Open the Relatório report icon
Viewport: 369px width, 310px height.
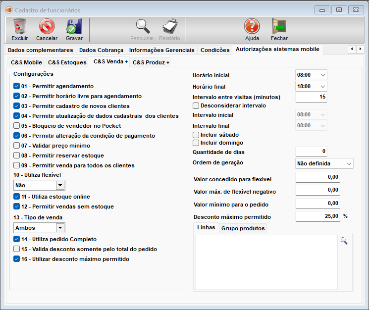[x=170, y=26]
